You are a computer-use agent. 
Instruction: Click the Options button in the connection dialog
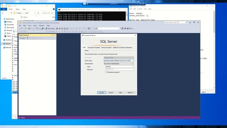[131, 92]
